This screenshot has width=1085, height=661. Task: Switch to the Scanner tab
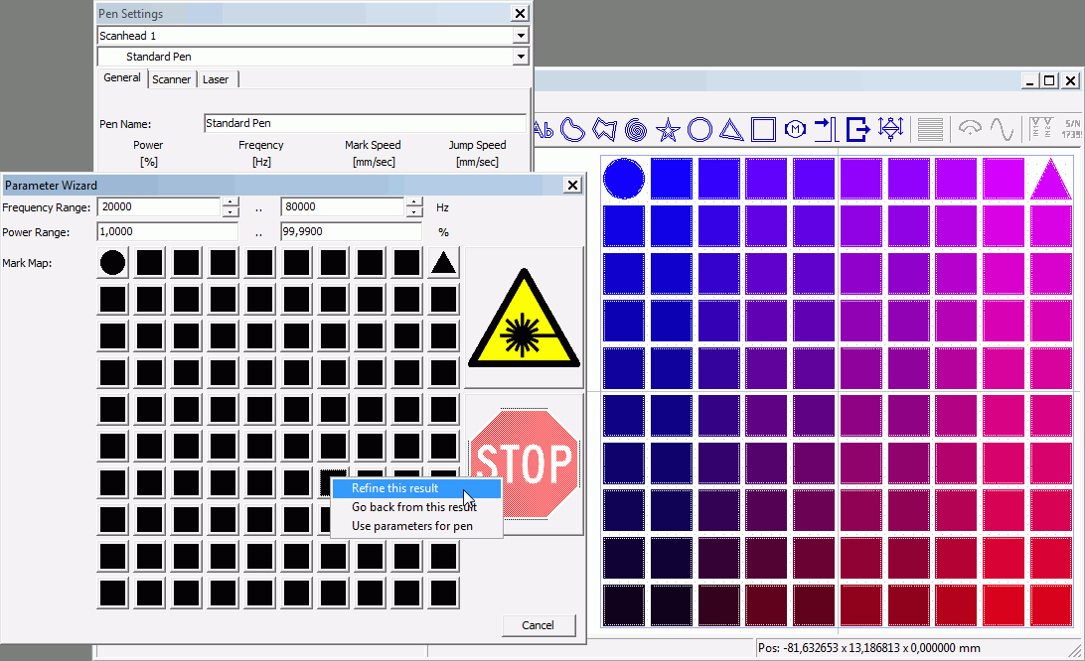(171, 79)
